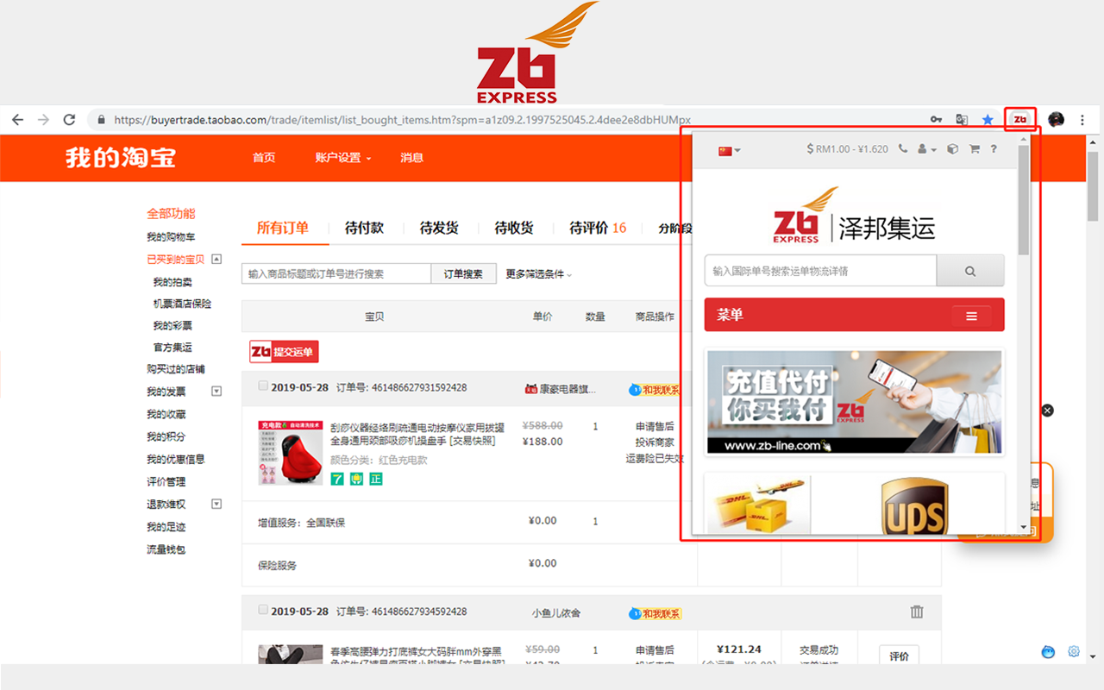This screenshot has height=690, width=1104.
Task: Reload the page
Action: point(70,120)
